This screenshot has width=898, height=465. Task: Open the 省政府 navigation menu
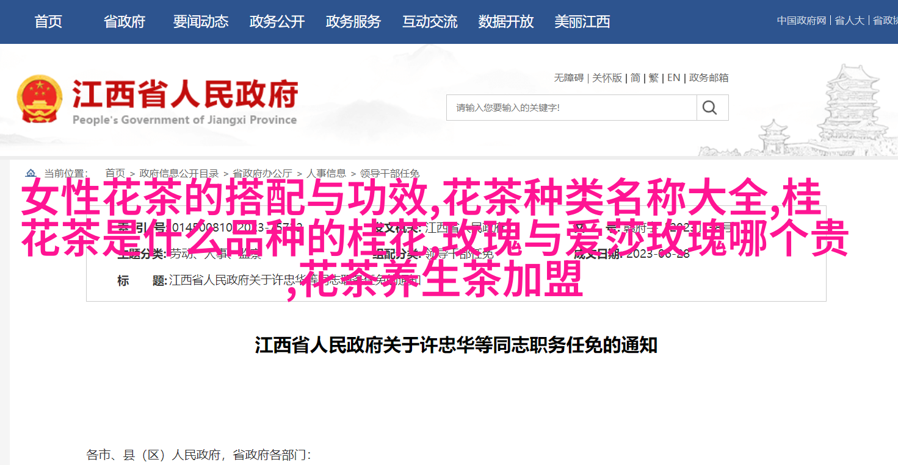click(125, 22)
